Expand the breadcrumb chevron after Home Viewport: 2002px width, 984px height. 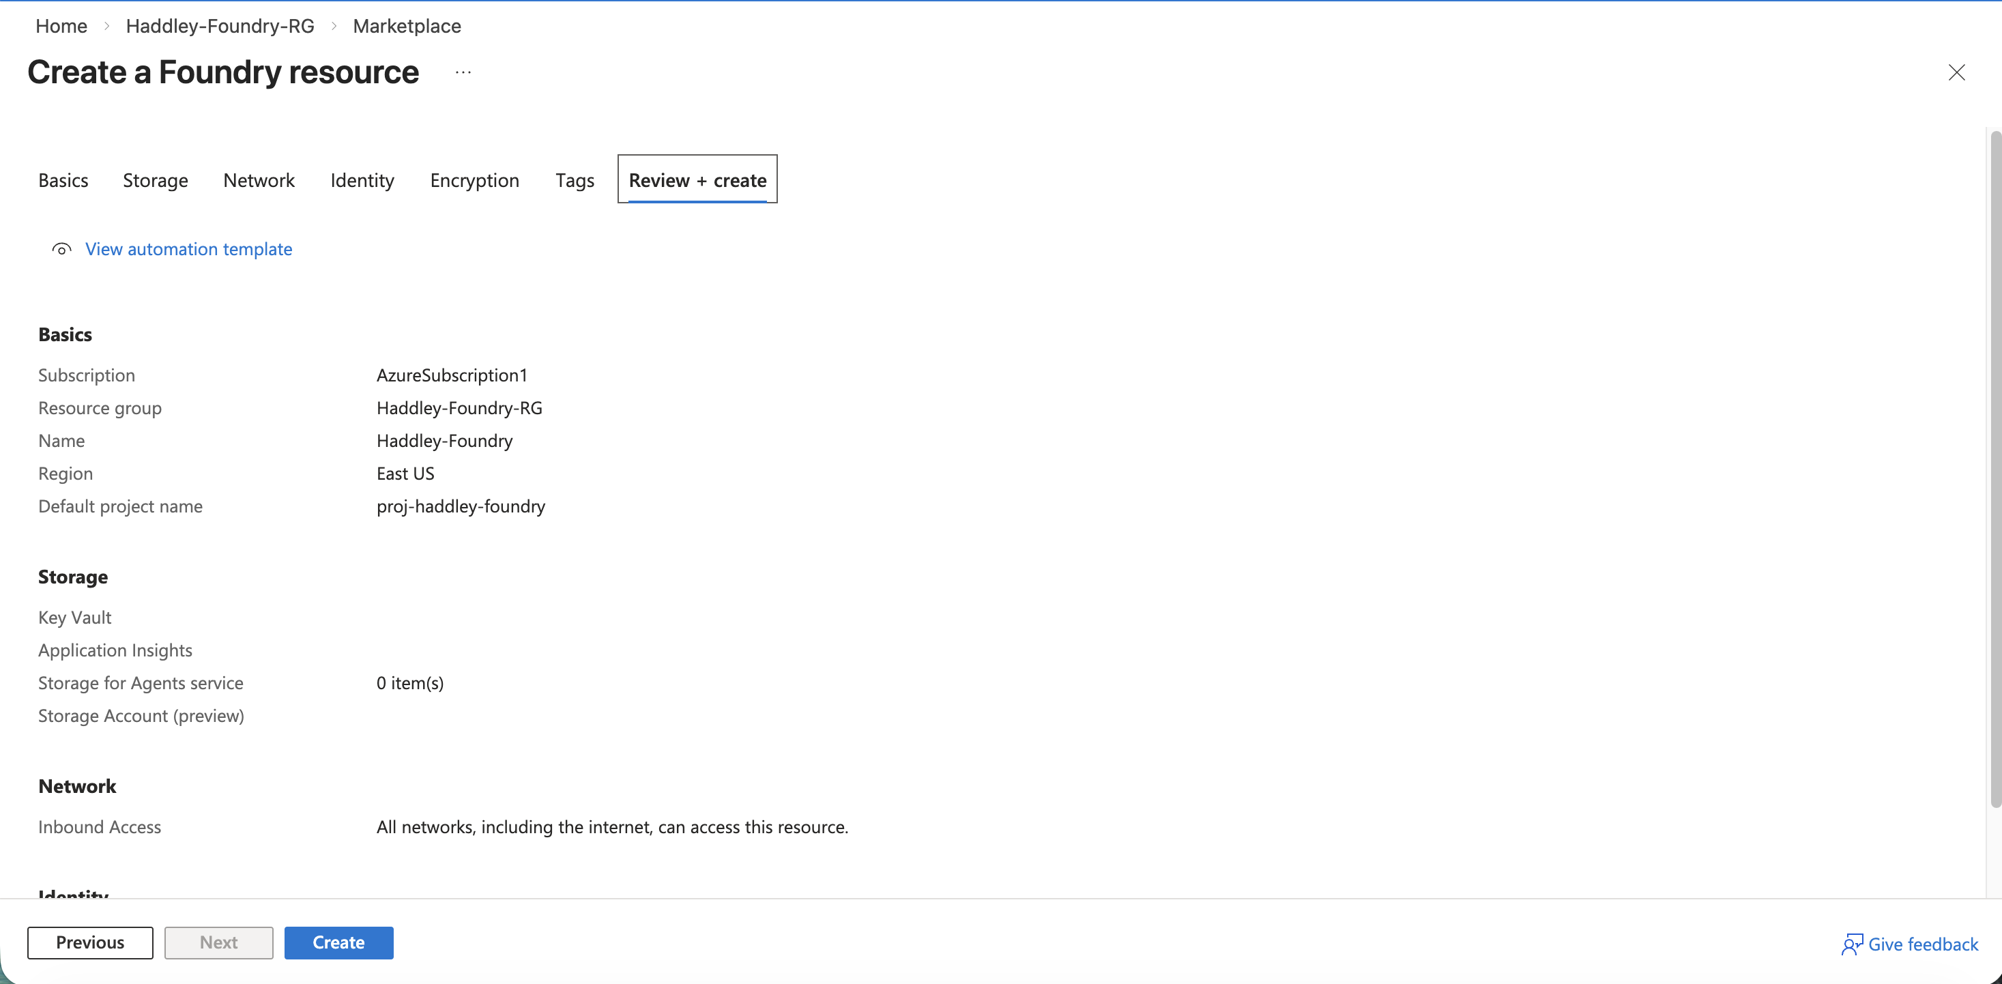click(106, 26)
